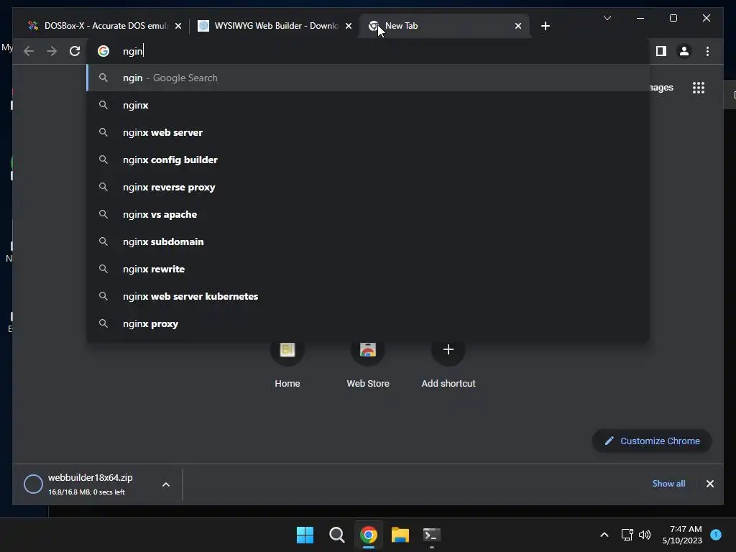Open the notification badge icon
The height and width of the screenshot is (552, 736).
[x=716, y=534]
